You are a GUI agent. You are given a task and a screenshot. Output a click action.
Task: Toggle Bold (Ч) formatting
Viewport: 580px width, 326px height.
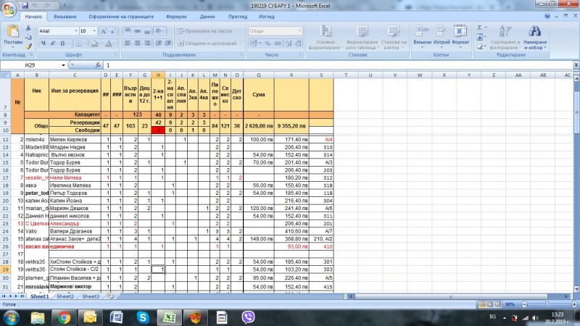43,43
